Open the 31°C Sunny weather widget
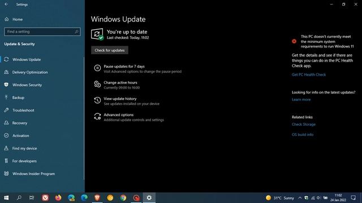The width and height of the screenshot is (362, 203). point(280,198)
